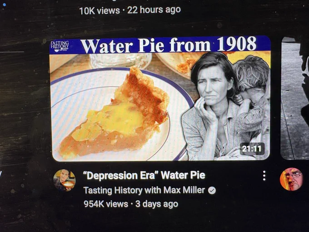Click the avatar right of the three-dot menu
The width and height of the screenshot is (309, 232).
291,179
